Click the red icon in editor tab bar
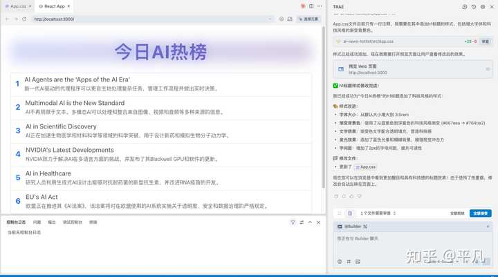 point(303,6)
